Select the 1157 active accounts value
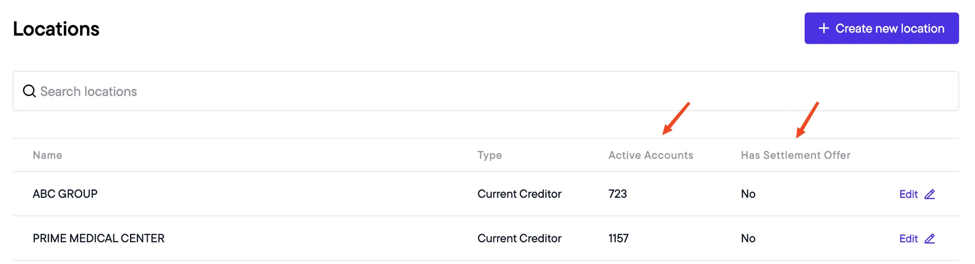The width and height of the screenshot is (975, 264). (618, 238)
